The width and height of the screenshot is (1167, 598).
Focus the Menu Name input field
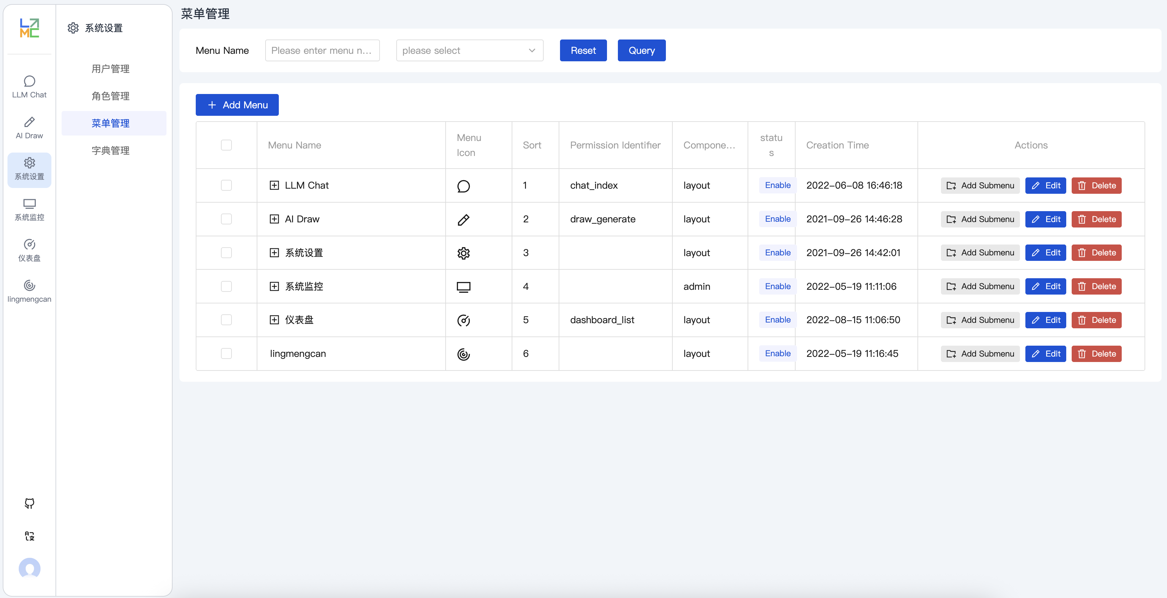point(322,50)
